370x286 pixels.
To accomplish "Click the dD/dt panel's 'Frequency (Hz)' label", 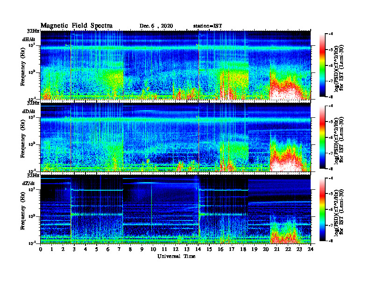I will click(x=22, y=139).
